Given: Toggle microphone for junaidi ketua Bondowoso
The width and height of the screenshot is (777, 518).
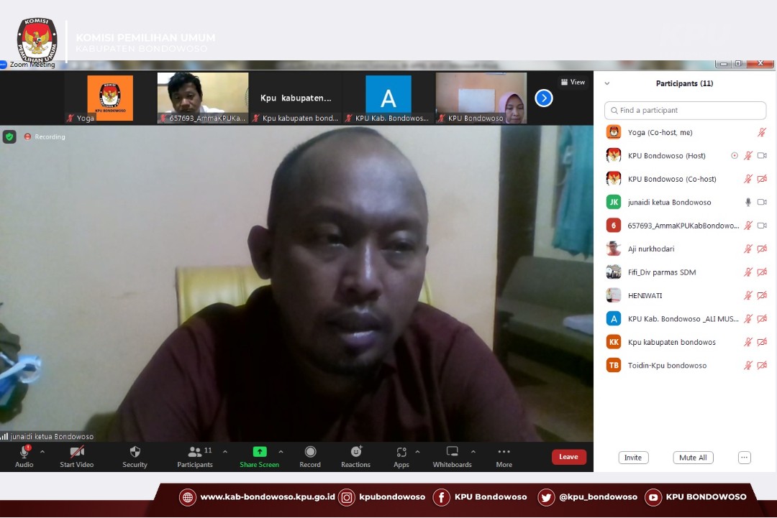Looking at the screenshot, I should pyautogui.click(x=748, y=203).
